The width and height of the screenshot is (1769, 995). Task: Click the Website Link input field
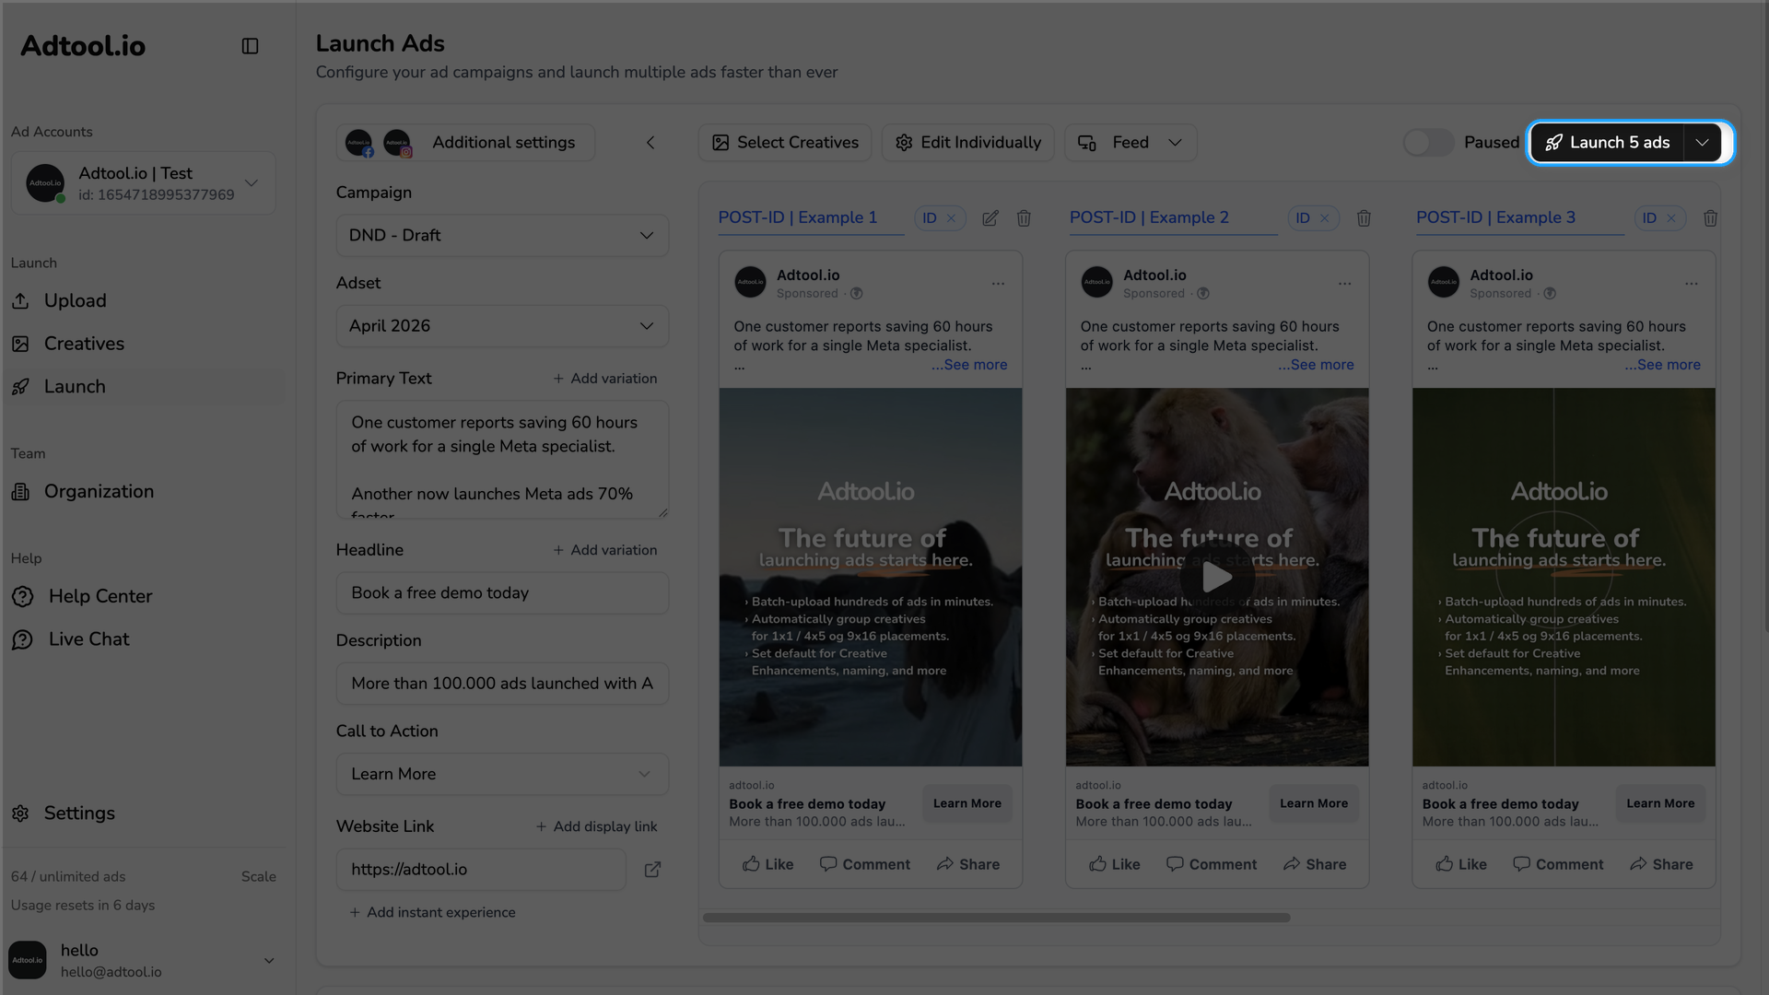[481, 870]
